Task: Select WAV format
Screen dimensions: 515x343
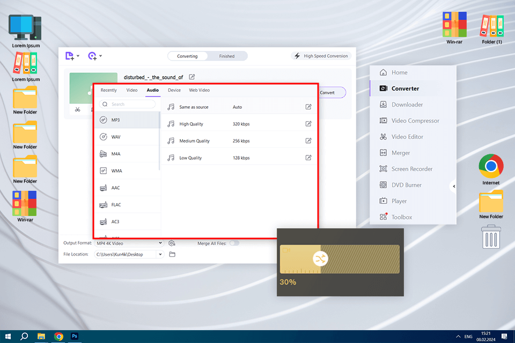Action: point(128,137)
